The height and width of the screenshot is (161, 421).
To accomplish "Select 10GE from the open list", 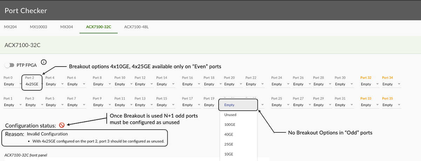I will (239, 154).
